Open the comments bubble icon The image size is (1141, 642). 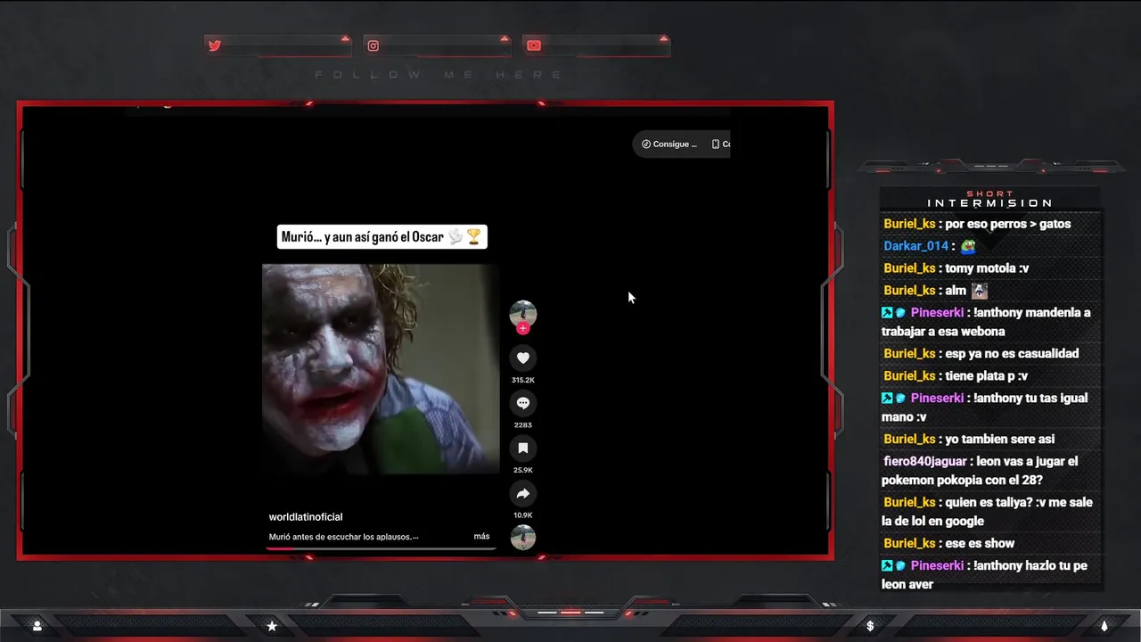pos(523,403)
